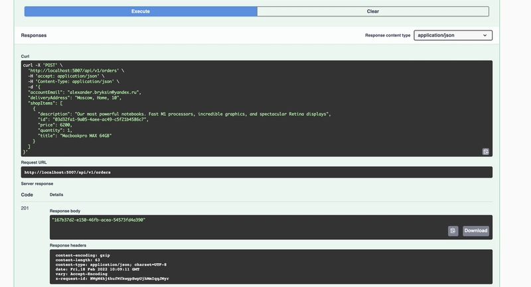Click the 201 response code
The image size is (531, 287).
[x=25, y=208]
